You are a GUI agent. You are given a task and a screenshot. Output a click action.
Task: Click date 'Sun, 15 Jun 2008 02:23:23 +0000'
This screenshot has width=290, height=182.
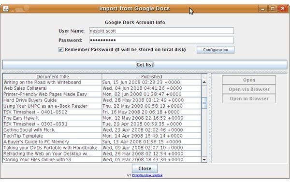pyautogui.click(x=151, y=82)
